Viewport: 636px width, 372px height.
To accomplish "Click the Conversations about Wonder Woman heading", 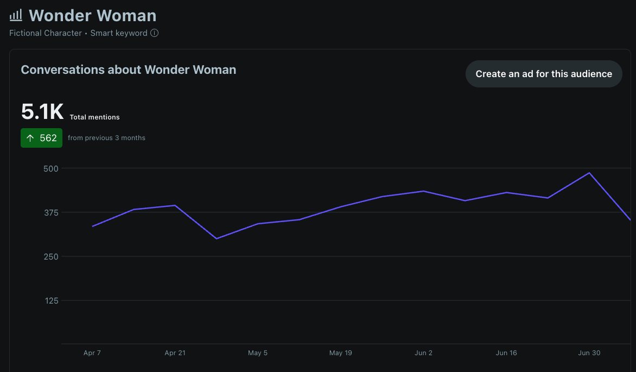I will pos(129,70).
